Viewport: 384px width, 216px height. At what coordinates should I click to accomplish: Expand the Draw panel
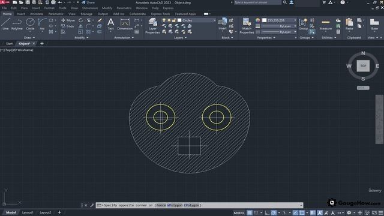[29, 38]
